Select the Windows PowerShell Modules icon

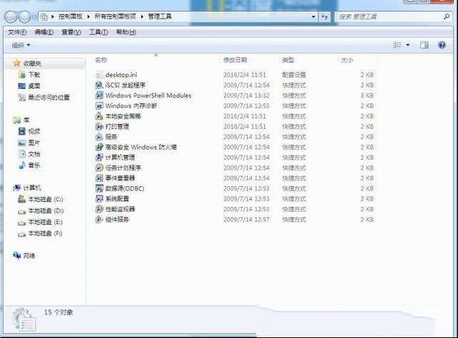[99, 95]
